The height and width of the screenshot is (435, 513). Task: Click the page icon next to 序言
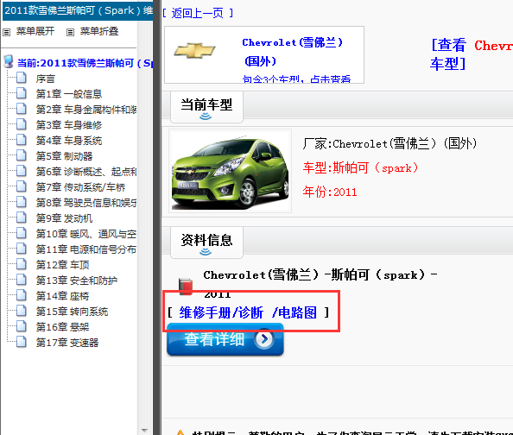click(x=22, y=78)
